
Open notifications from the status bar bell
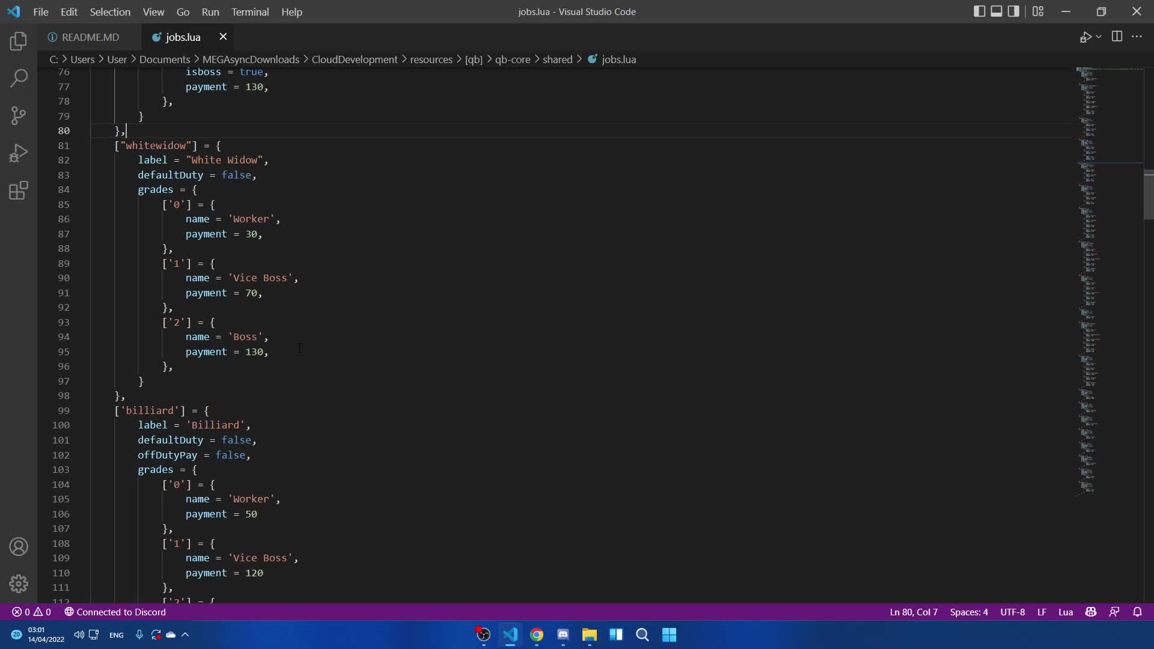point(1138,612)
